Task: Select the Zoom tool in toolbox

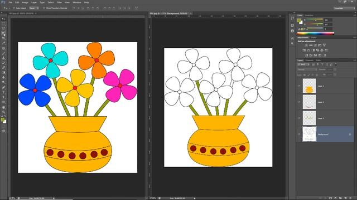Action: pyautogui.click(x=3, y=112)
